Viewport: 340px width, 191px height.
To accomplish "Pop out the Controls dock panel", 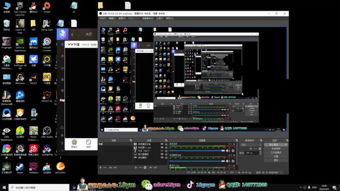I will point(287,140).
